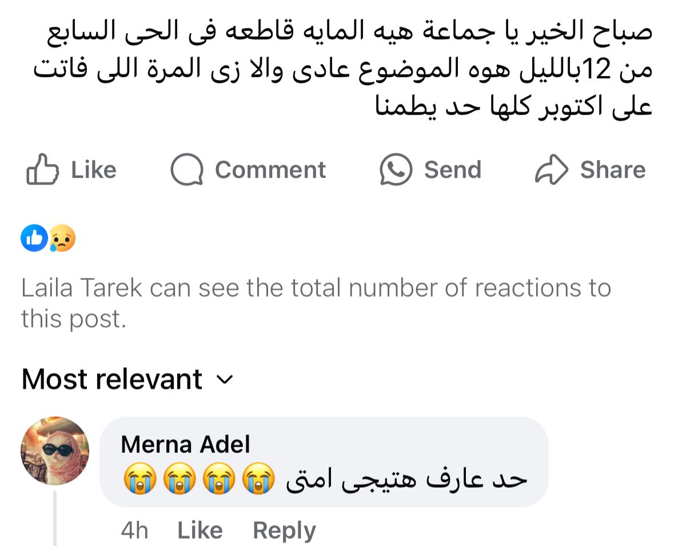Click the thumbs-up icon under the post
The image size is (674, 546).
coord(42,170)
